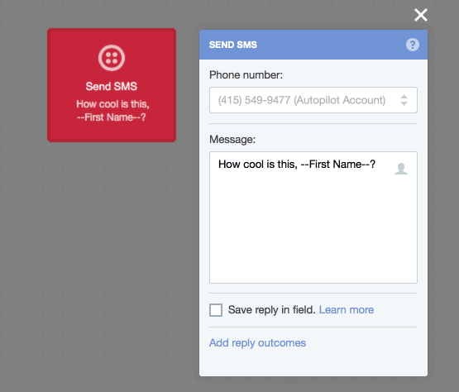This screenshot has height=392, width=459.
Task: Close the Send SMS panel with X
Action: (x=421, y=15)
